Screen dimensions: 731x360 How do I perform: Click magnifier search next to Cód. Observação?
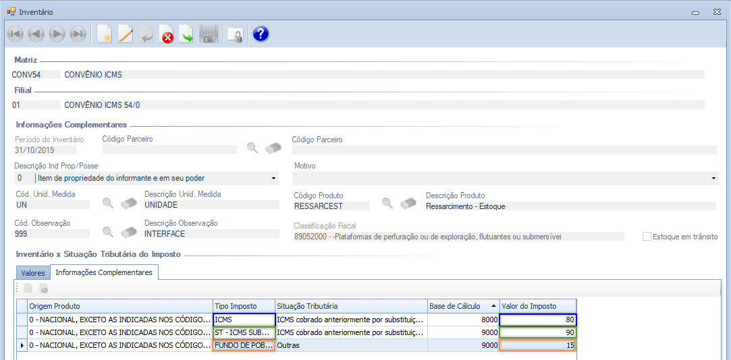(108, 232)
